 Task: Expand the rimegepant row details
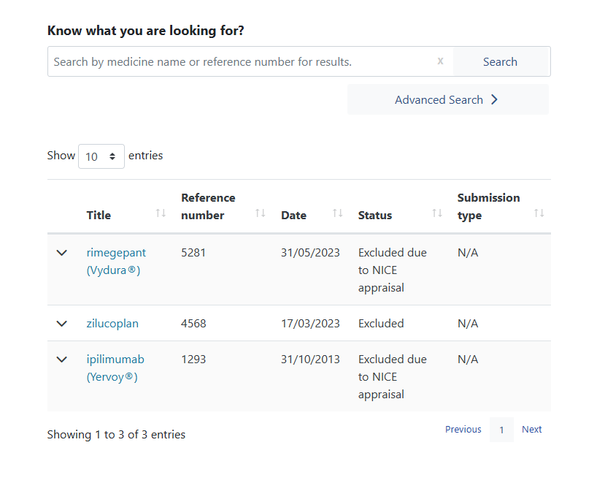[x=62, y=253]
